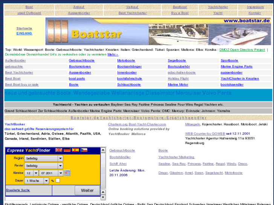
Task: Select Best Yachtcharter in top navigation
Action: 132,13
